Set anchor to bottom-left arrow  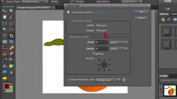(x=99, y=70)
